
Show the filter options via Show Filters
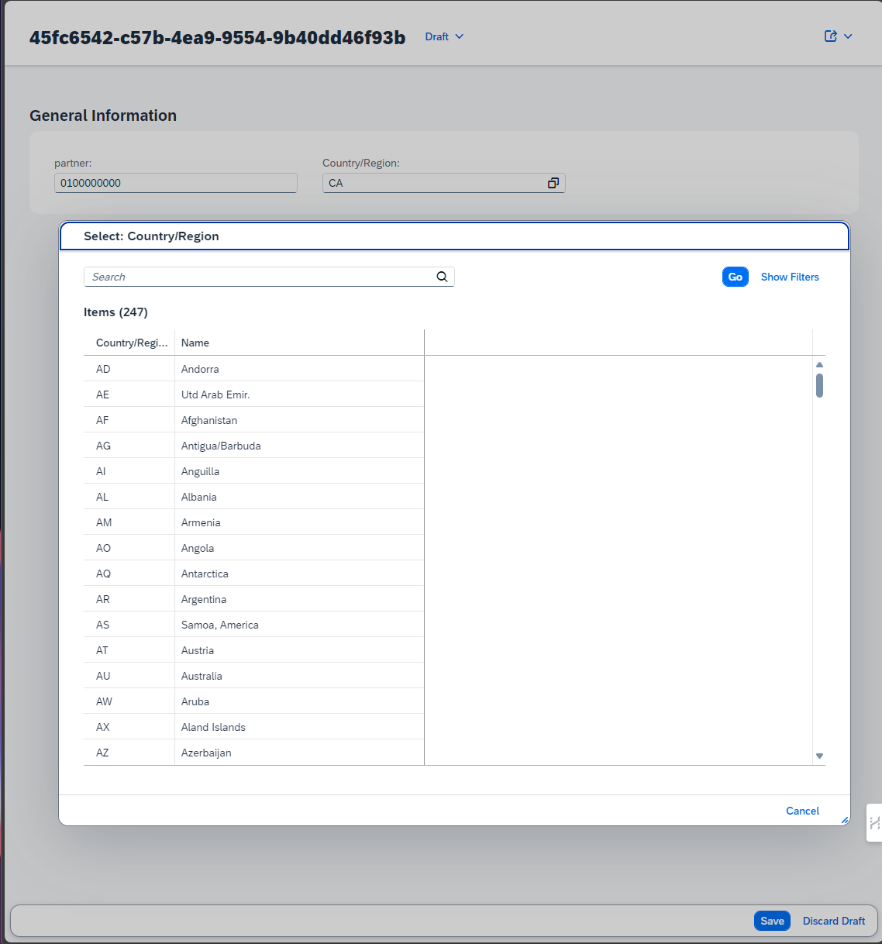point(789,277)
